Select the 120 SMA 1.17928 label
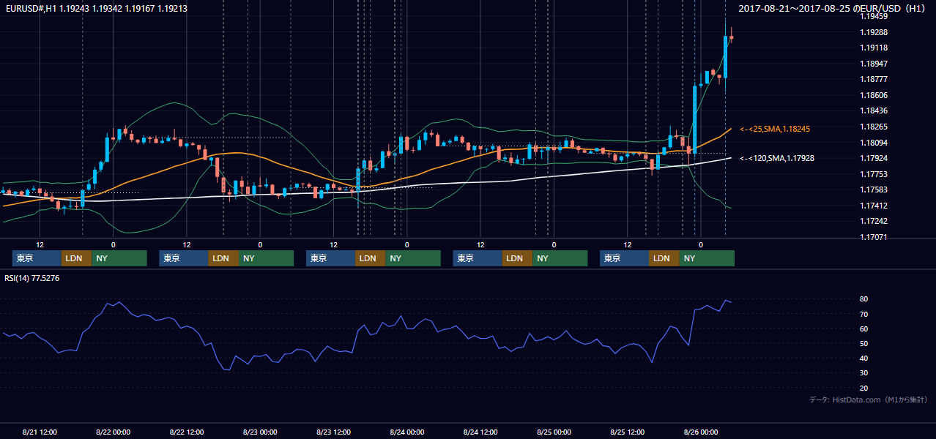The height and width of the screenshot is (439, 936). (777, 158)
